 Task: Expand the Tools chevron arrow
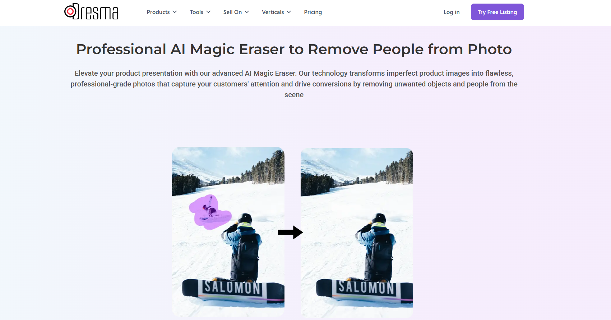tap(208, 12)
